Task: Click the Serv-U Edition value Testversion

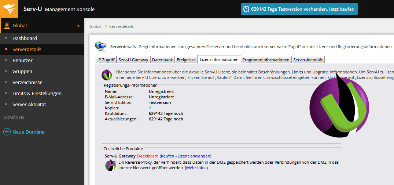Action: [x=160, y=102]
